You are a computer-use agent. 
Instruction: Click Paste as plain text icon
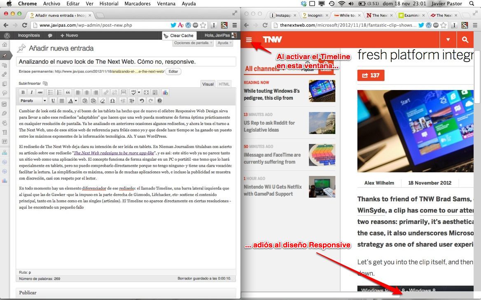[x=85, y=100]
